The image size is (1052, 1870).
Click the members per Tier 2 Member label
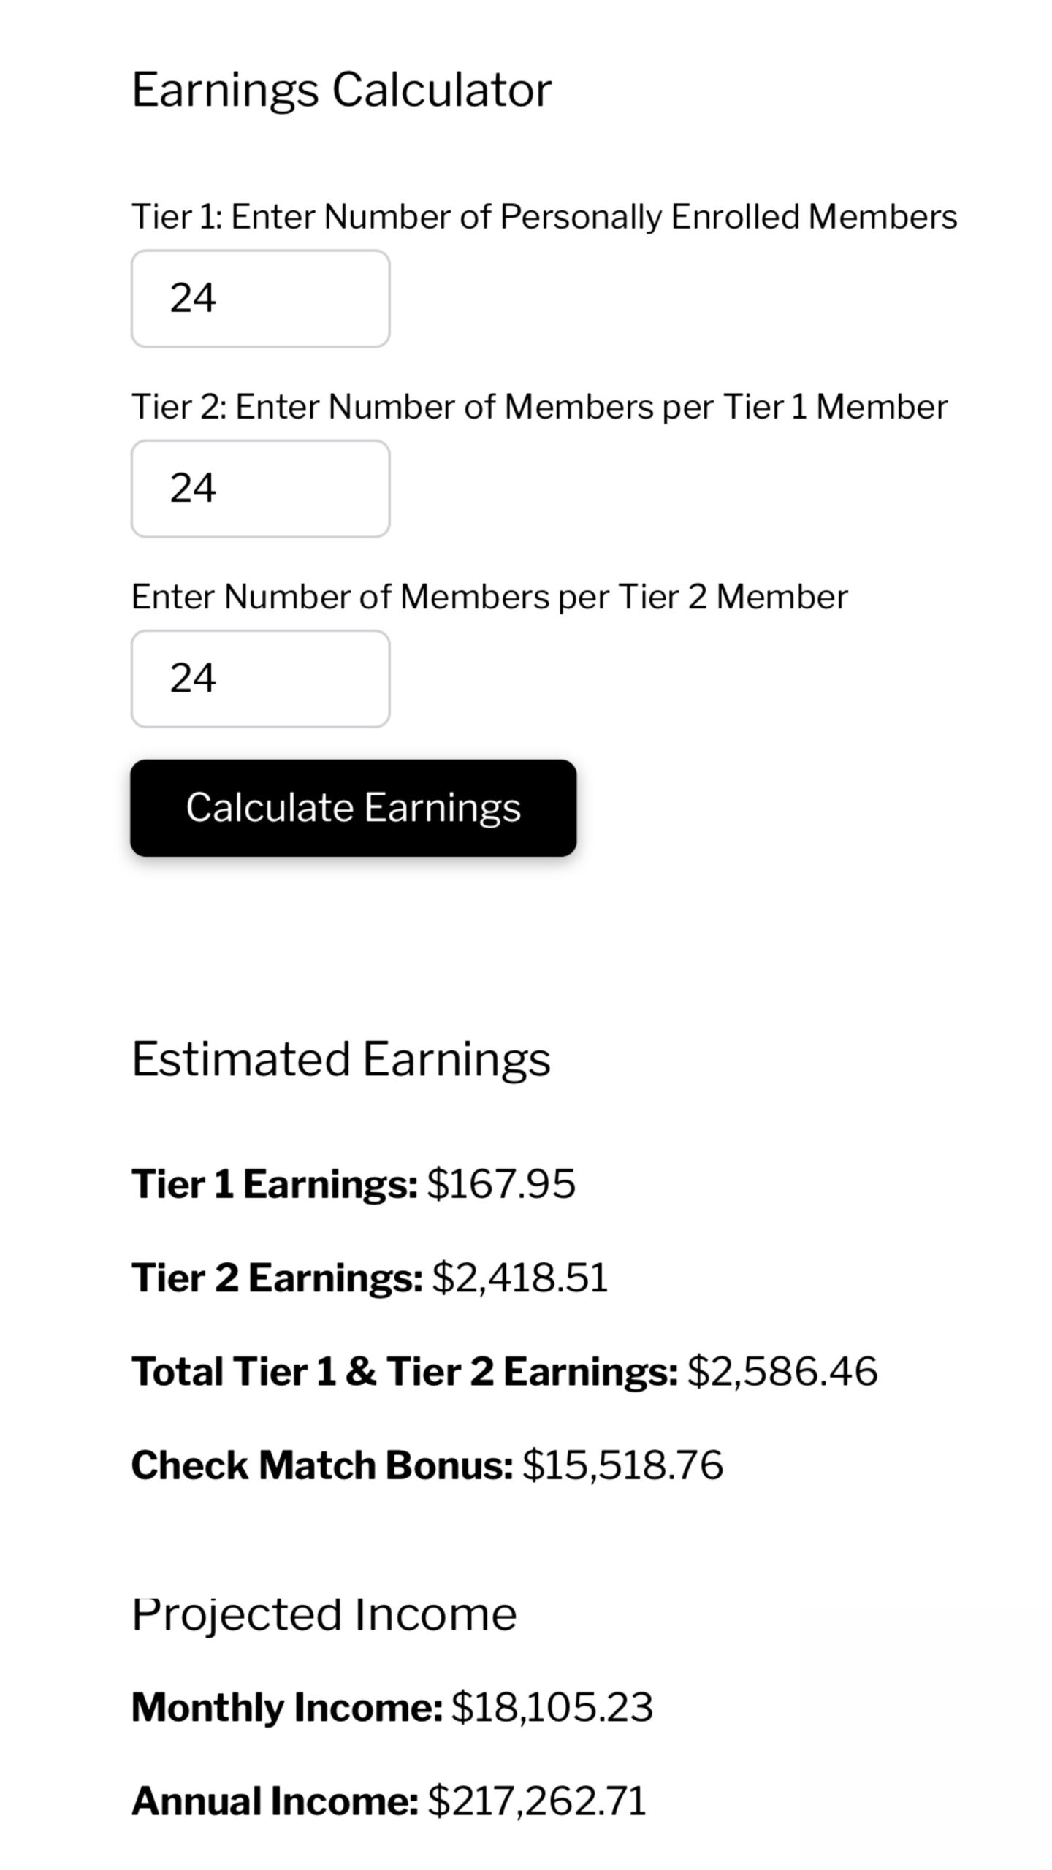click(489, 597)
